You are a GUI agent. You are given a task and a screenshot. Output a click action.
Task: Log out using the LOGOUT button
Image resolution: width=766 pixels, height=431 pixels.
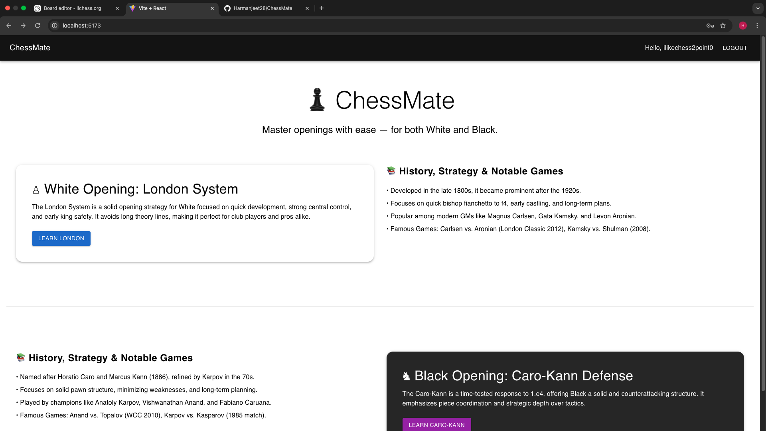click(734, 48)
